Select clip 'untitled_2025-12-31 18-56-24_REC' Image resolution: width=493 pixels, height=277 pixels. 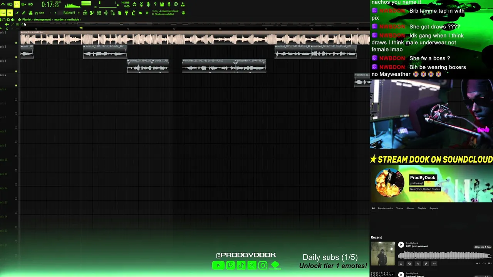(x=105, y=52)
